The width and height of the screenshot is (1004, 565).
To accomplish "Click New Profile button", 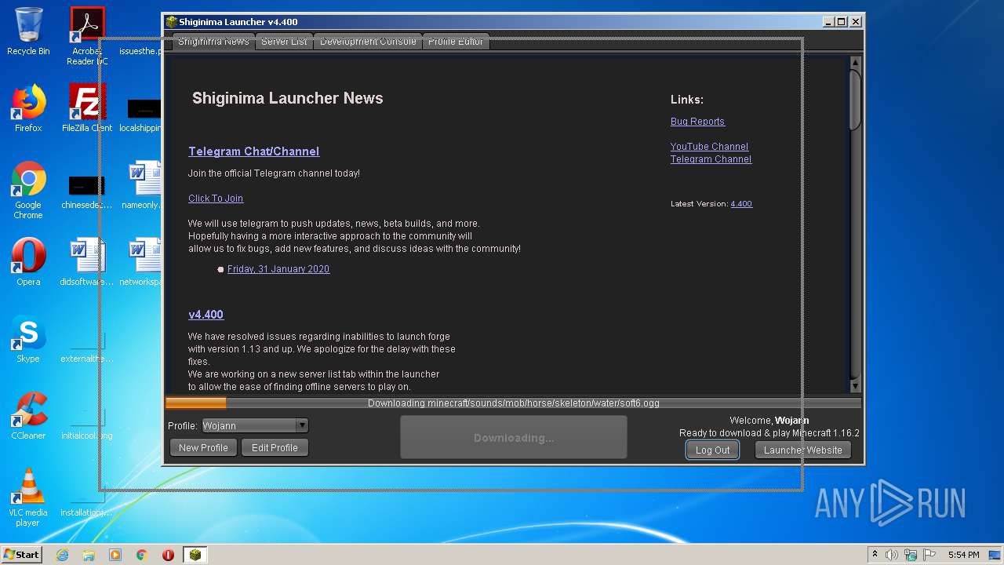I will [203, 448].
